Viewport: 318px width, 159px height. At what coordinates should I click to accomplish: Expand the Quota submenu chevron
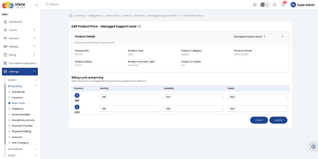tap(37, 155)
